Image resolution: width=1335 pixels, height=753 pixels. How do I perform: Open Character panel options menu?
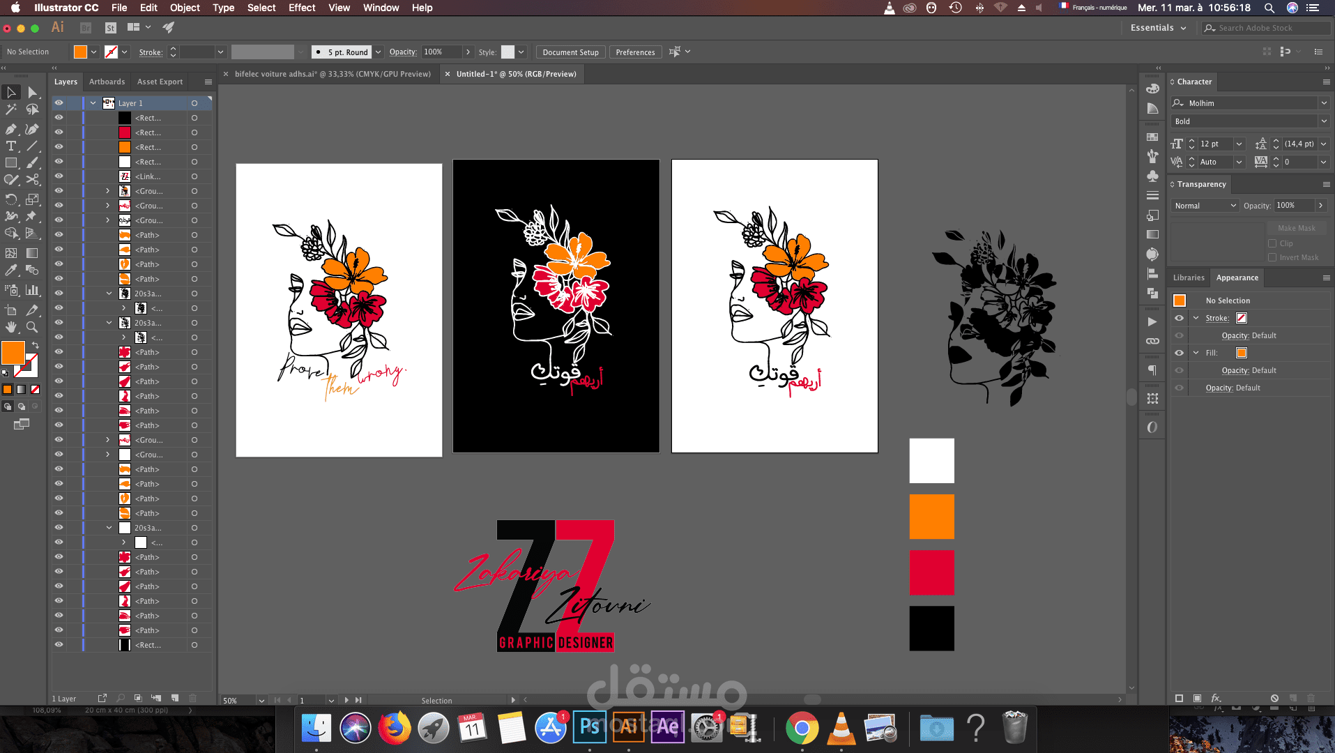tap(1326, 82)
